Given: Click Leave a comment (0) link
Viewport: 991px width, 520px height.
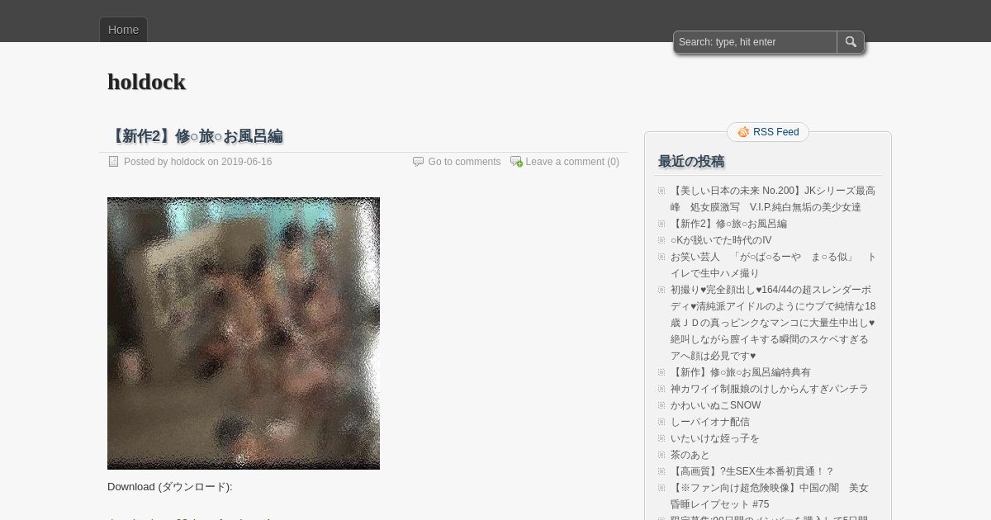Looking at the screenshot, I should pyautogui.click(x=572, y=162).
